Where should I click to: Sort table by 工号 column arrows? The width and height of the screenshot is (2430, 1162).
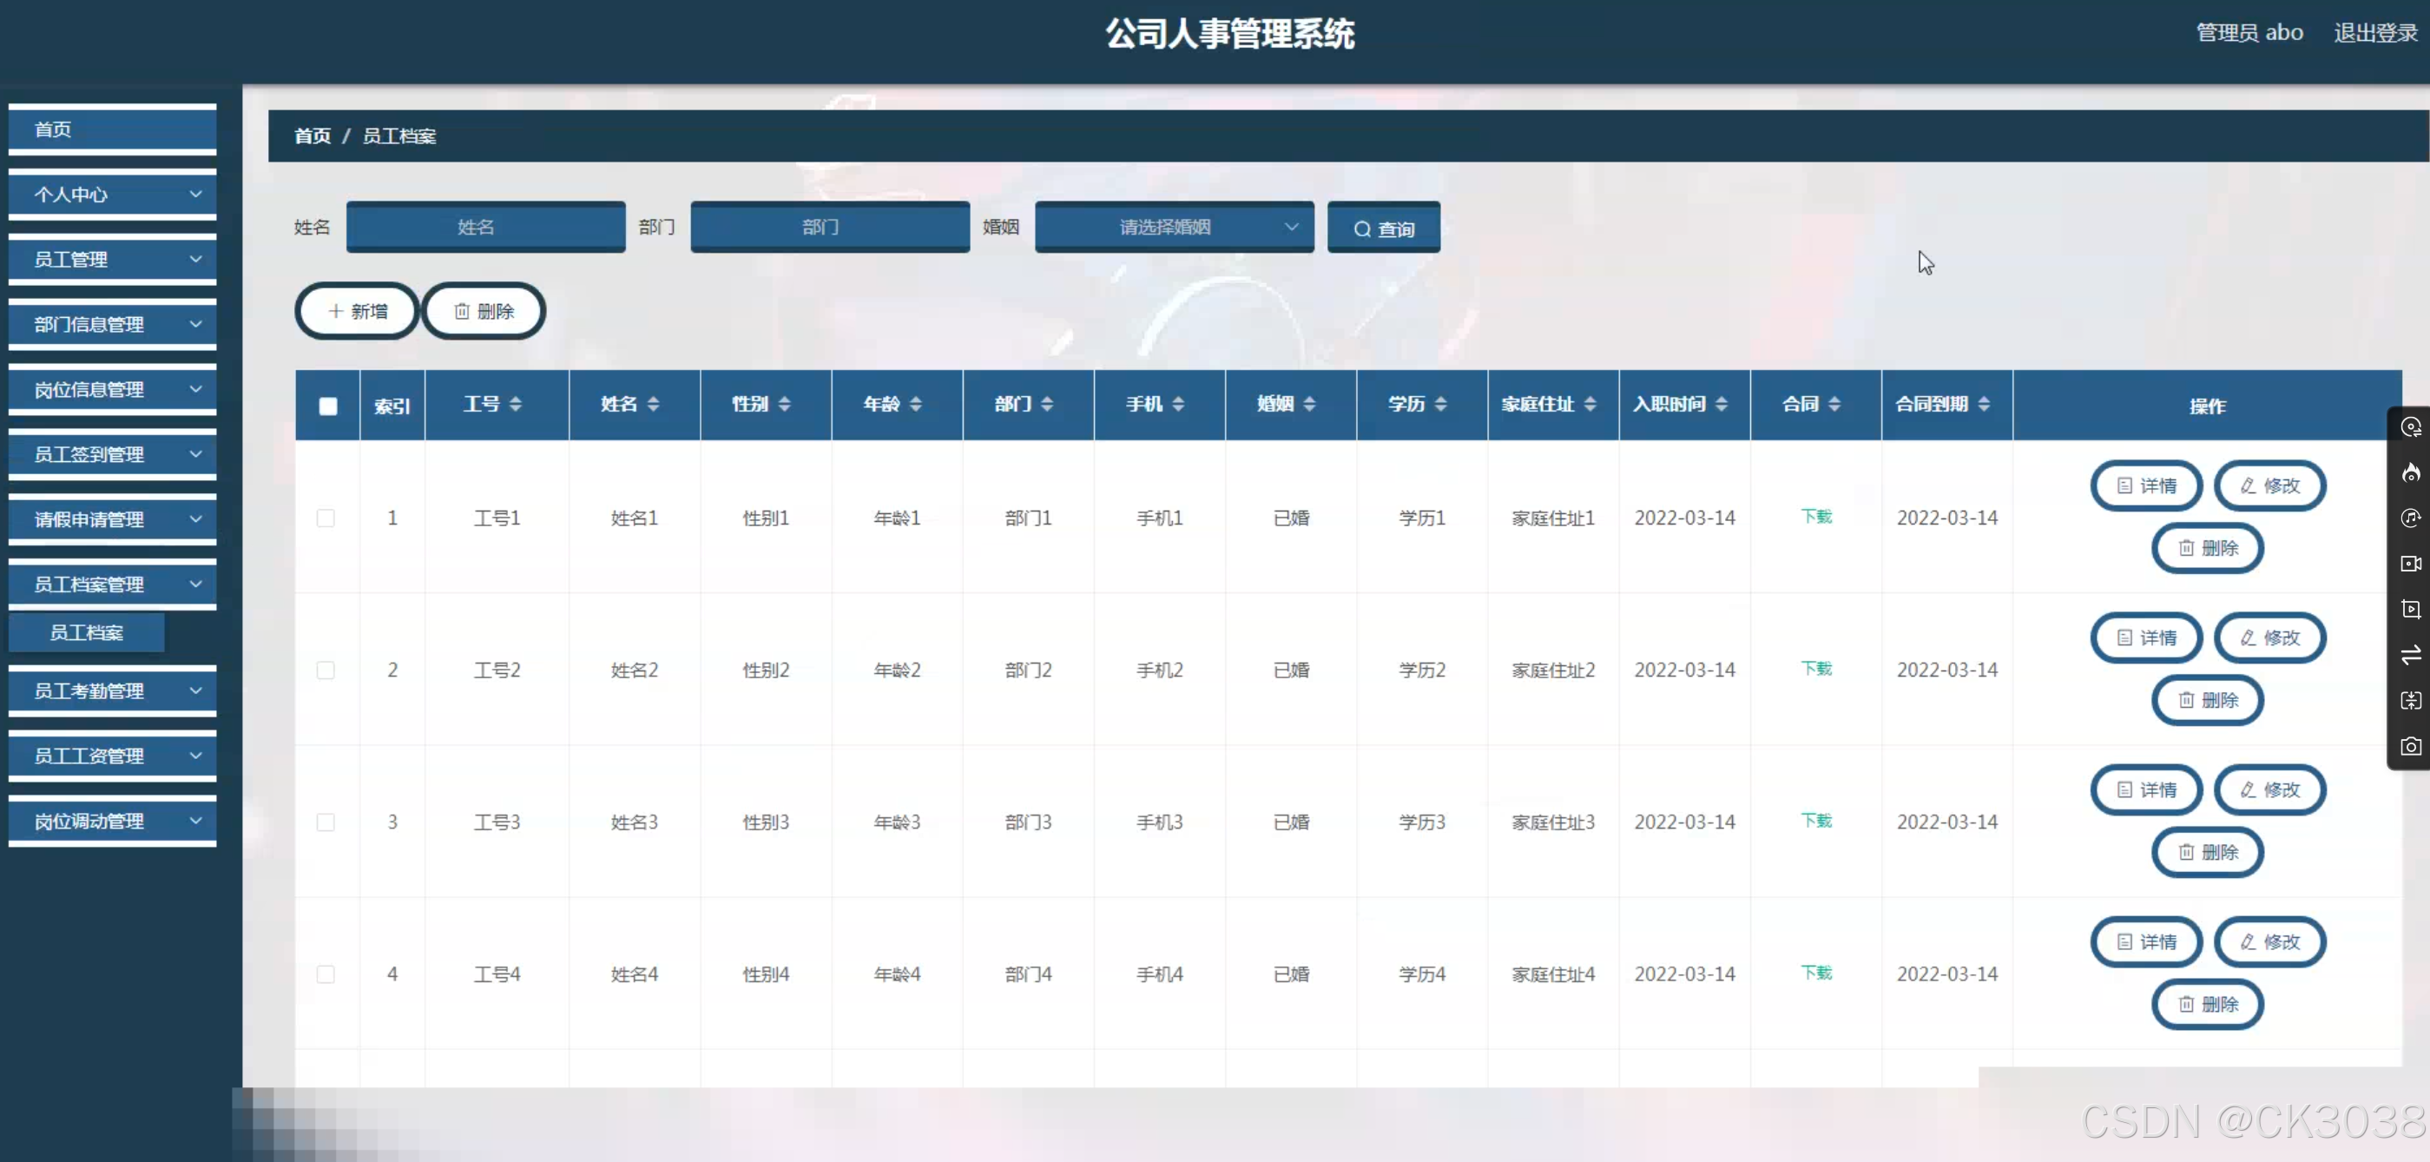[515, 404]
